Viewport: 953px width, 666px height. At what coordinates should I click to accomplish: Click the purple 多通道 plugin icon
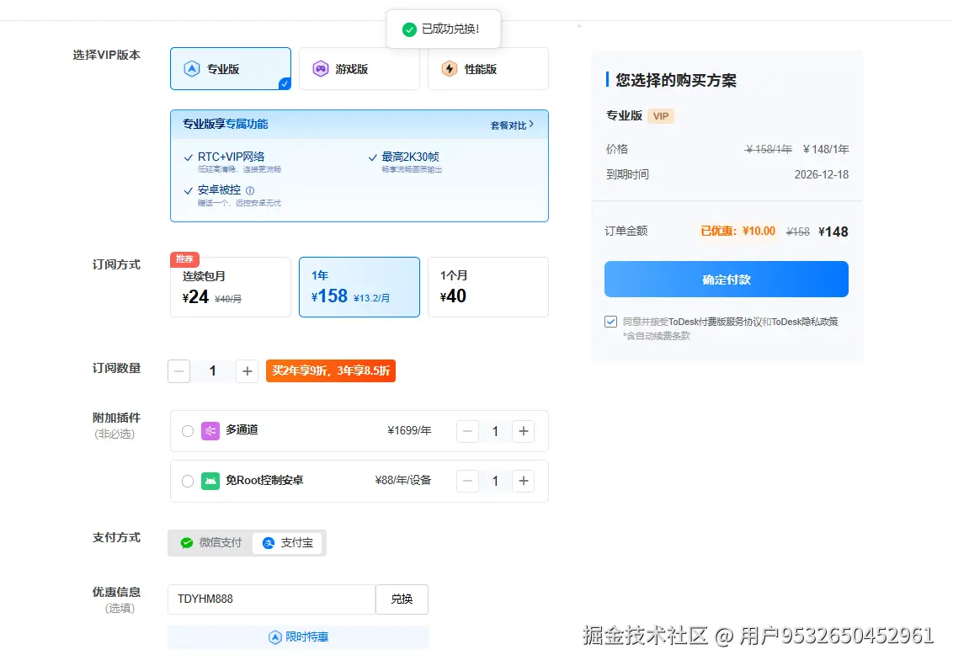[210, 431]
